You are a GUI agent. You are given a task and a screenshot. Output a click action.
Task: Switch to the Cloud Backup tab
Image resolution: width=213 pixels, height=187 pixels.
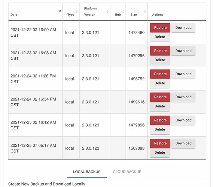(x=127, y=172)
